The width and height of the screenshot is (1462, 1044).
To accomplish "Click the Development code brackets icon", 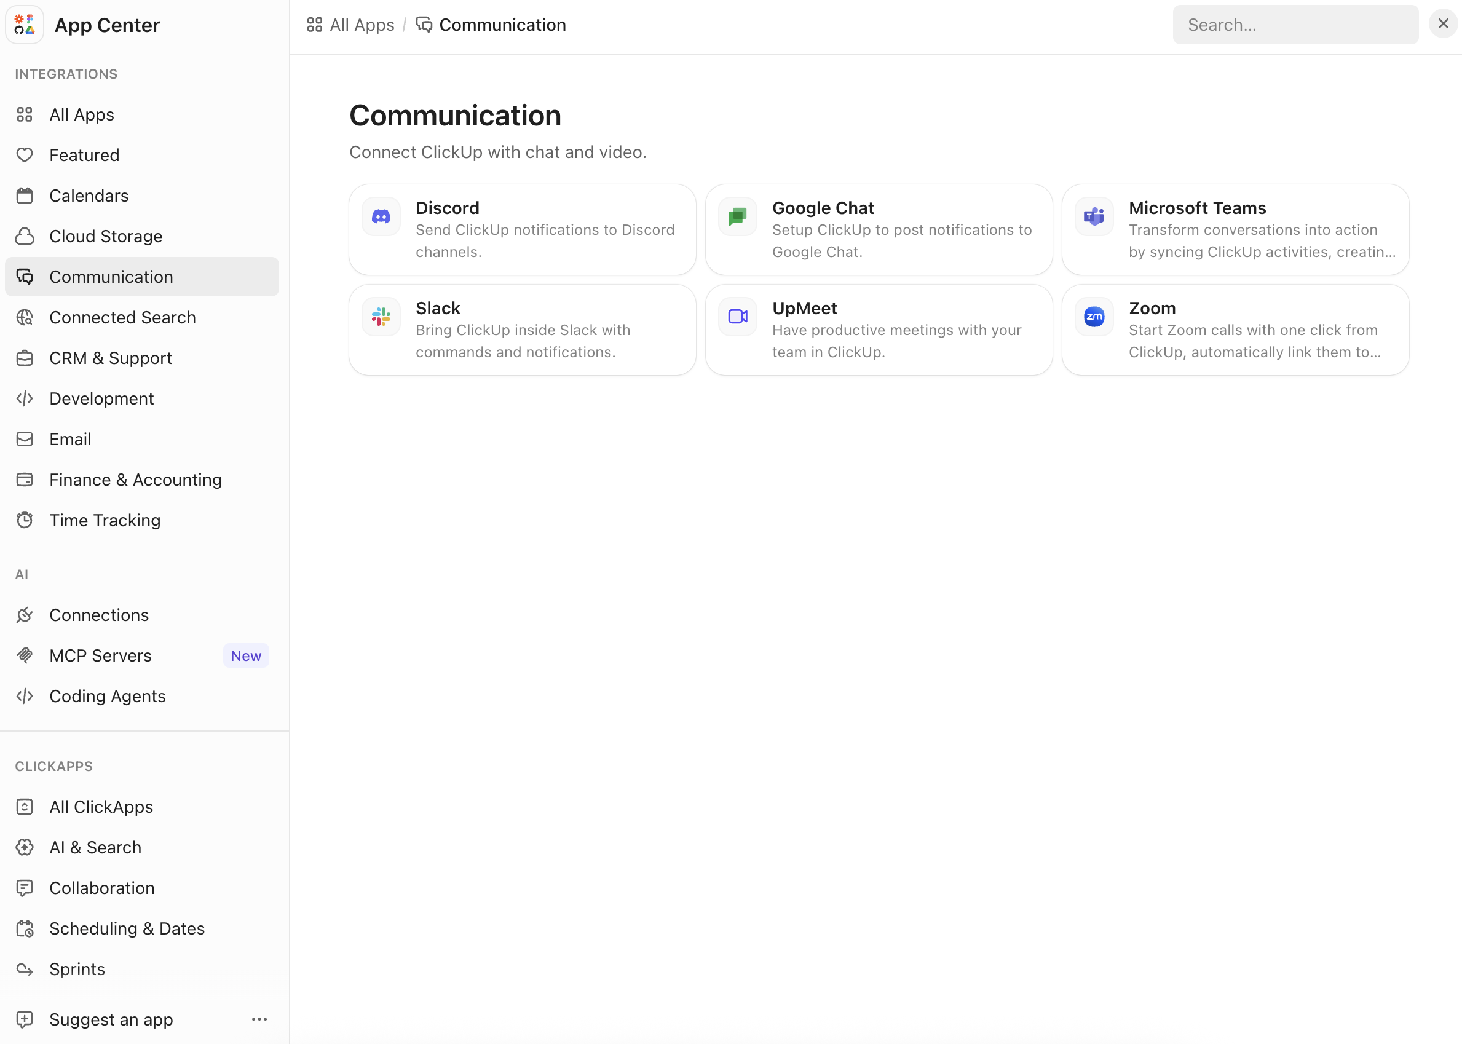I will click(x=25, y=398).
